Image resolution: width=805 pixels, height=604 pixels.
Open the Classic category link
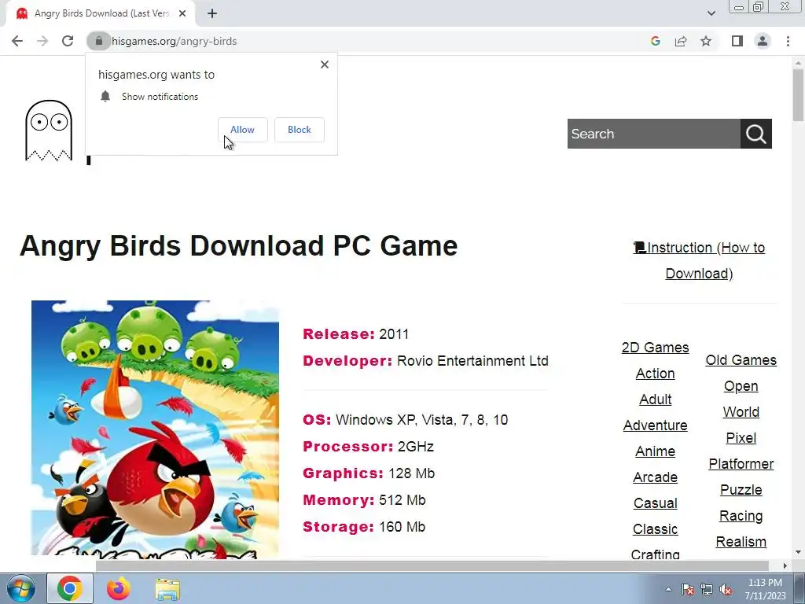(655, 529)
